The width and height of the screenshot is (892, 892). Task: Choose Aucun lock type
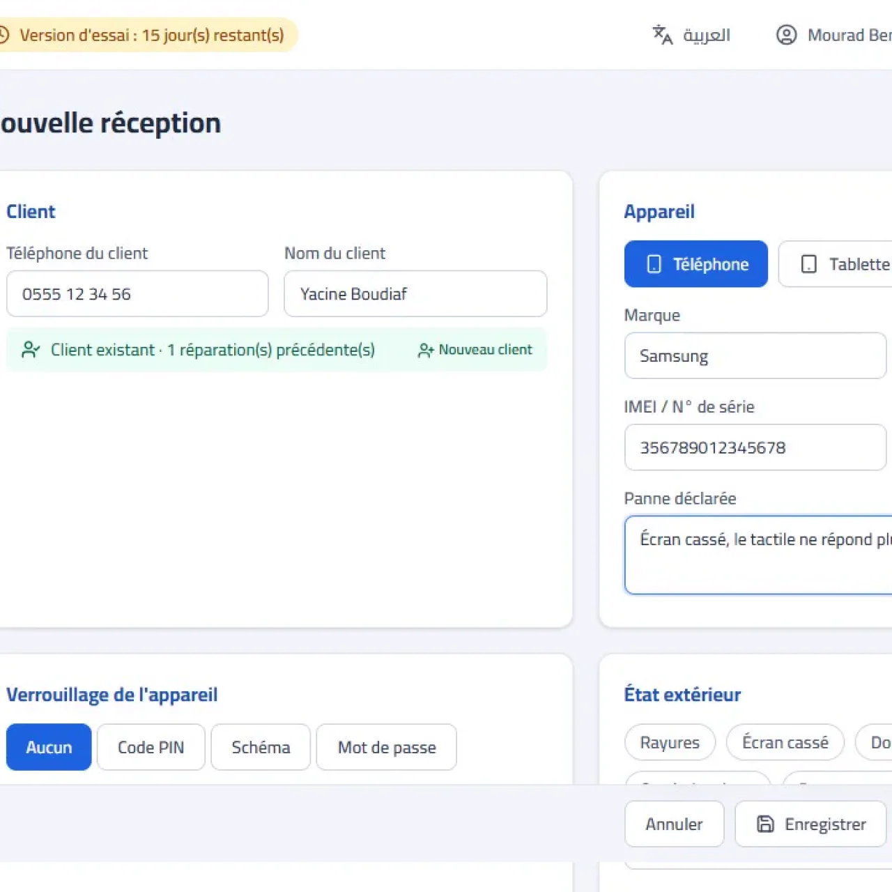click(x=49, y=747)
